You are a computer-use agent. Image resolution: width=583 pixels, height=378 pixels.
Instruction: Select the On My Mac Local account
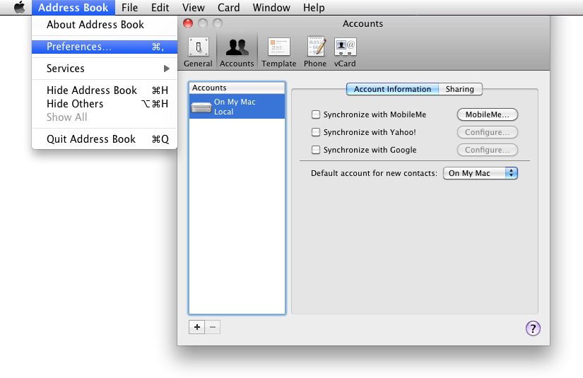pos(237,107)
